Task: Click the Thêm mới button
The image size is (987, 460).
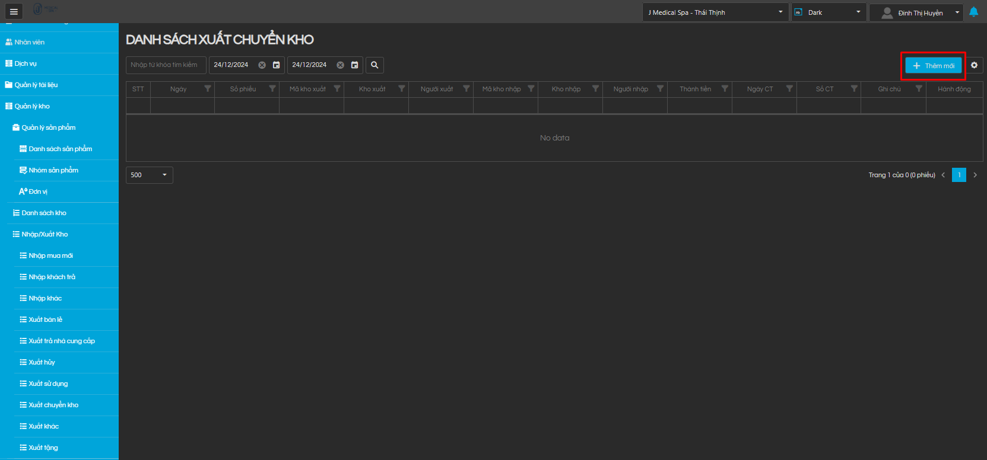Action: (933, 66)
